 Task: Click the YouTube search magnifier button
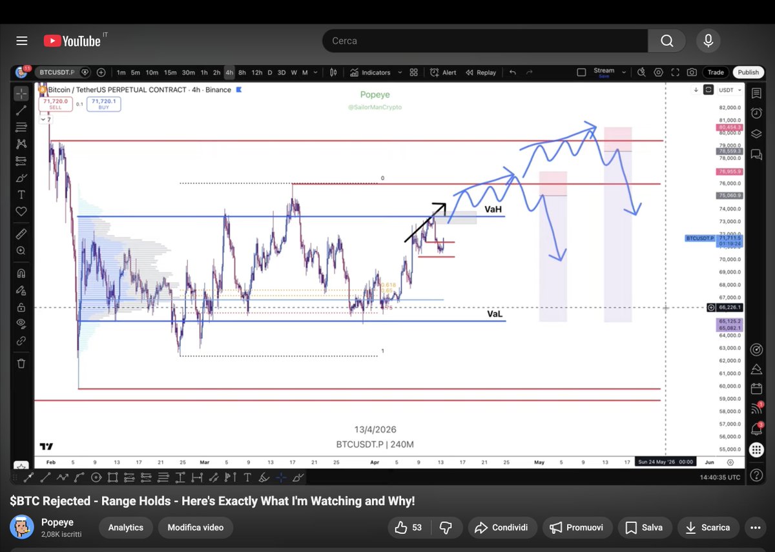pyautogui.click(x=666, y=41)
